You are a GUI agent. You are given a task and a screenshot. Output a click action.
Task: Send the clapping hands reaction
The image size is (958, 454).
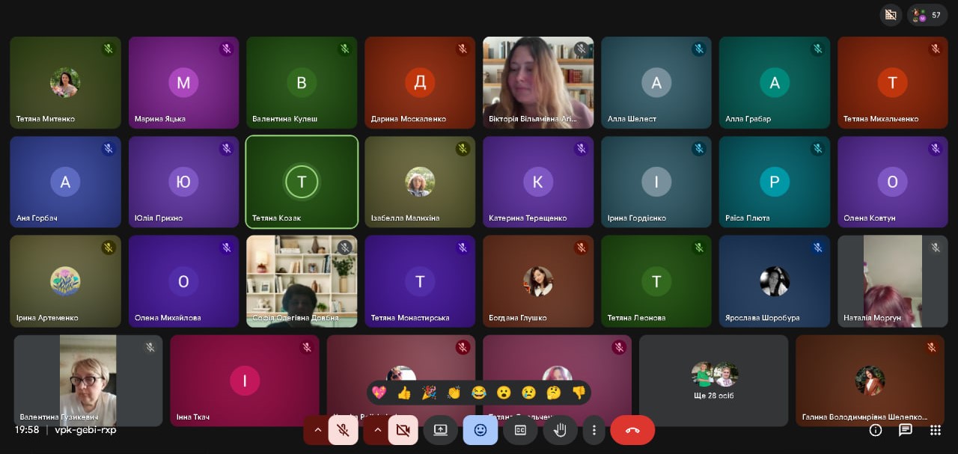pos(454,393)
